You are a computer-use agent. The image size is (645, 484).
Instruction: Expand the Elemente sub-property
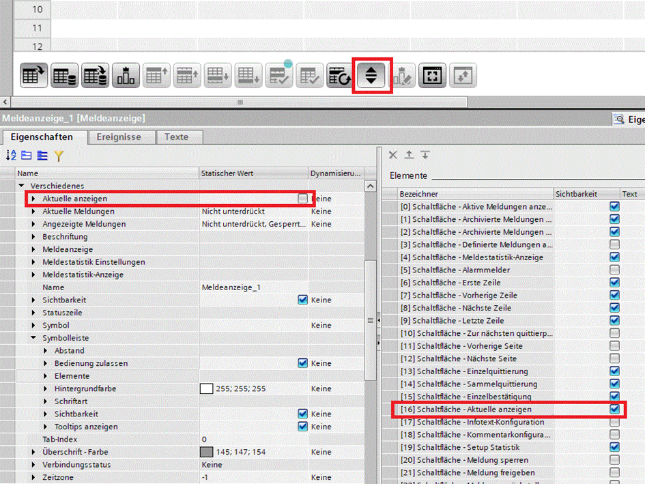(45, 375)
